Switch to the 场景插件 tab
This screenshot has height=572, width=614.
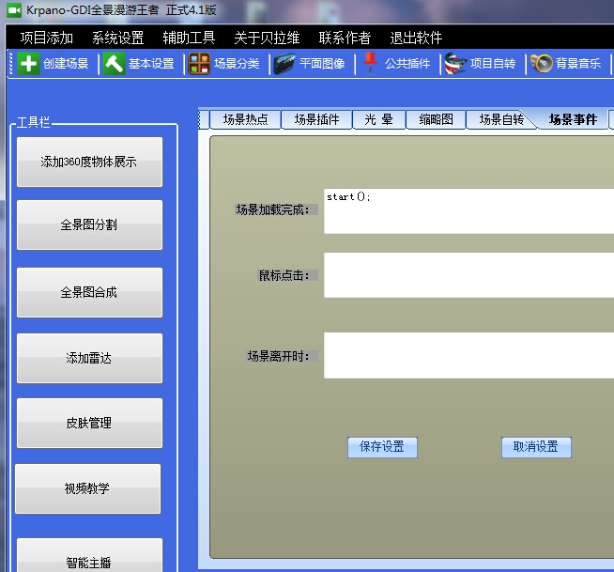coord(316,119)
